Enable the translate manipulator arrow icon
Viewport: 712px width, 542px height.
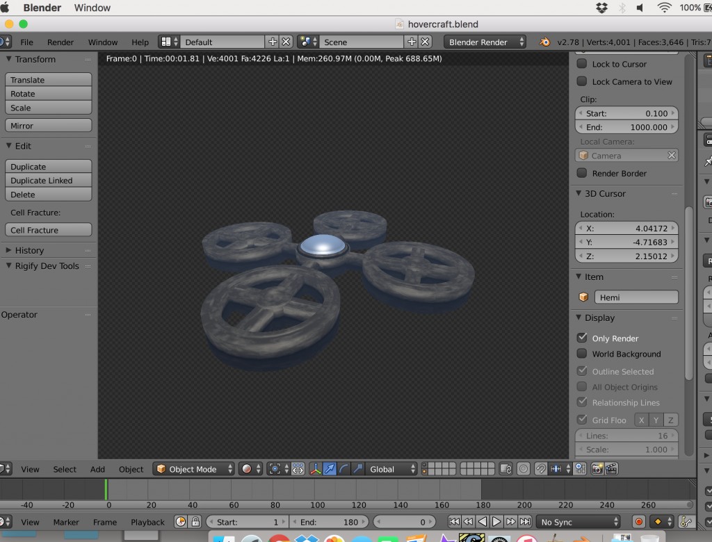pyautogui.click(x=330, y=469)
